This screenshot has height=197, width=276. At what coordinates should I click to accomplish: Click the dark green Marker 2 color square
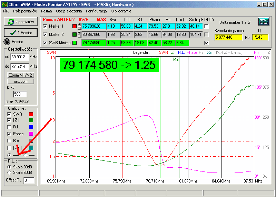tap(75, 35)
